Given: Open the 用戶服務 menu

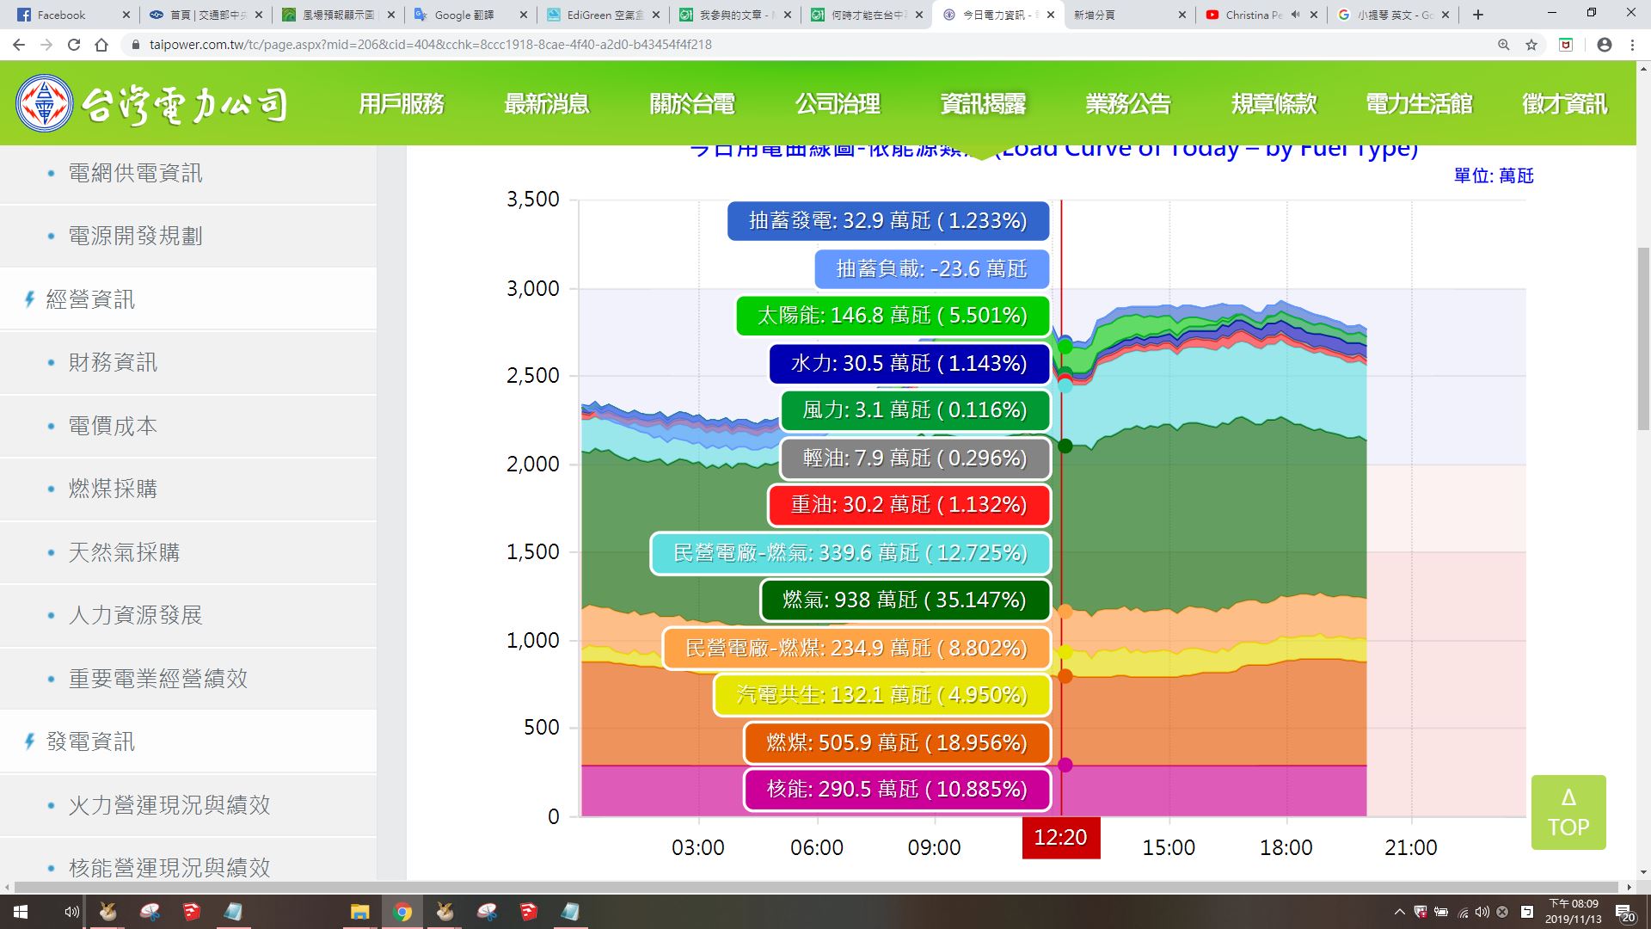Looking at the screenshot, I should (x=402, y=104).
